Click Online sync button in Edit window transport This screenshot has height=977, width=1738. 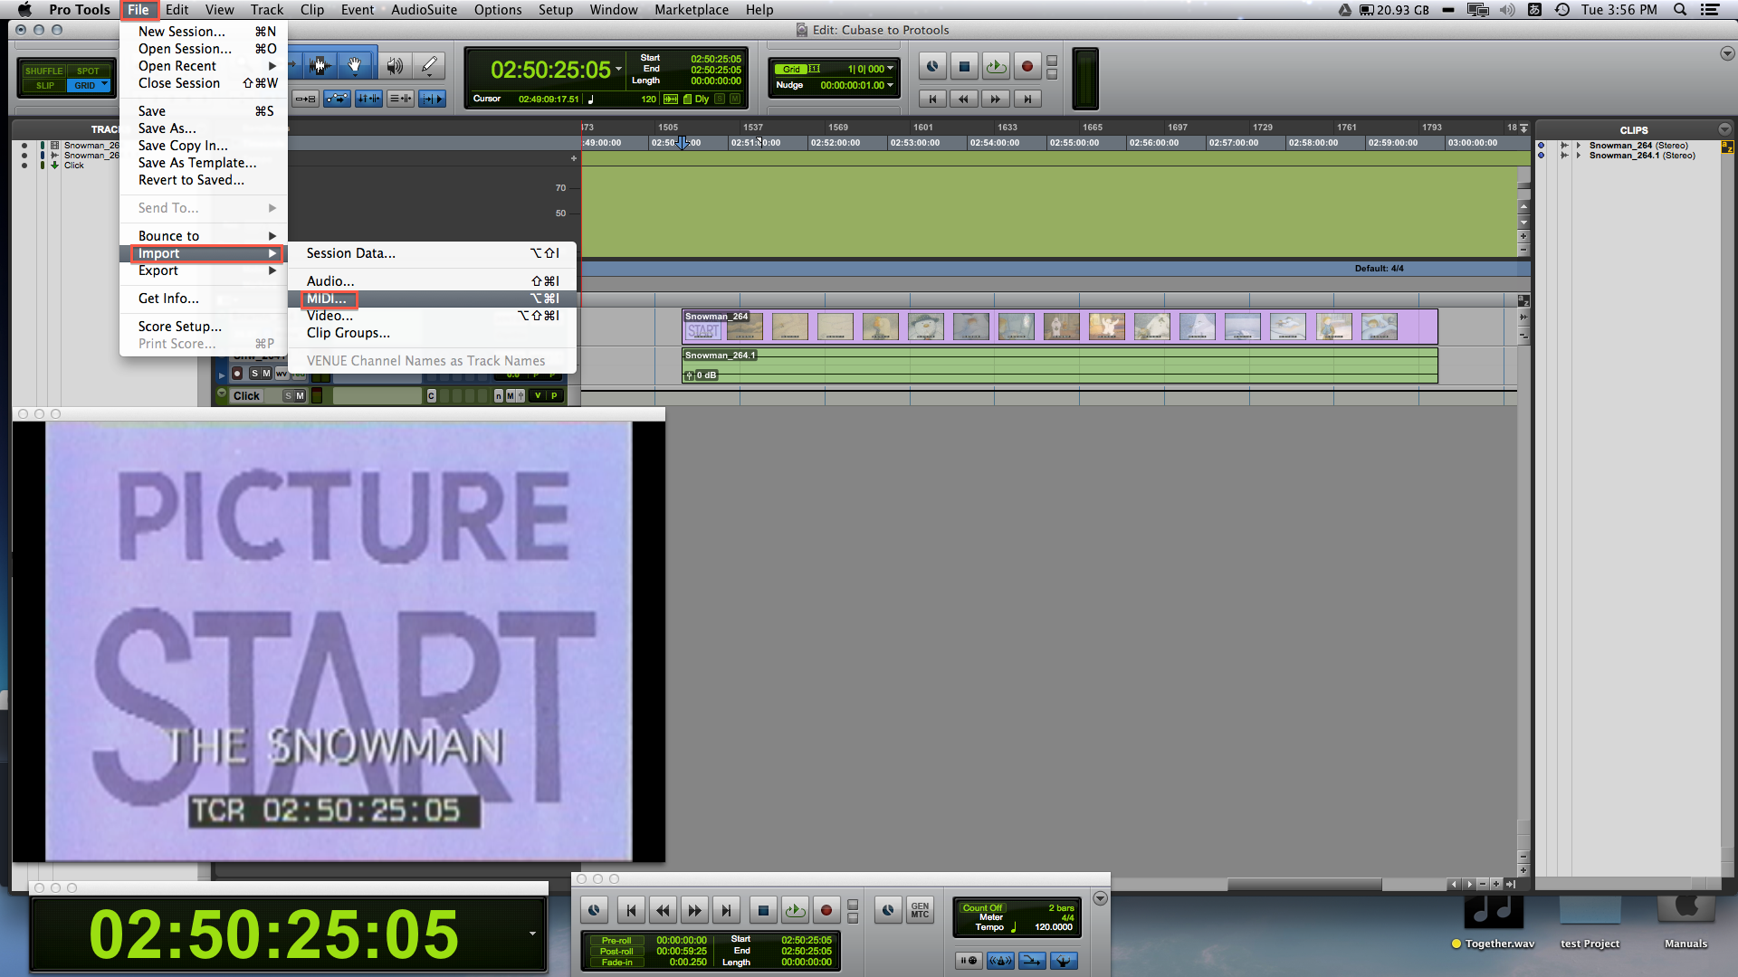(x=932, y=66)
